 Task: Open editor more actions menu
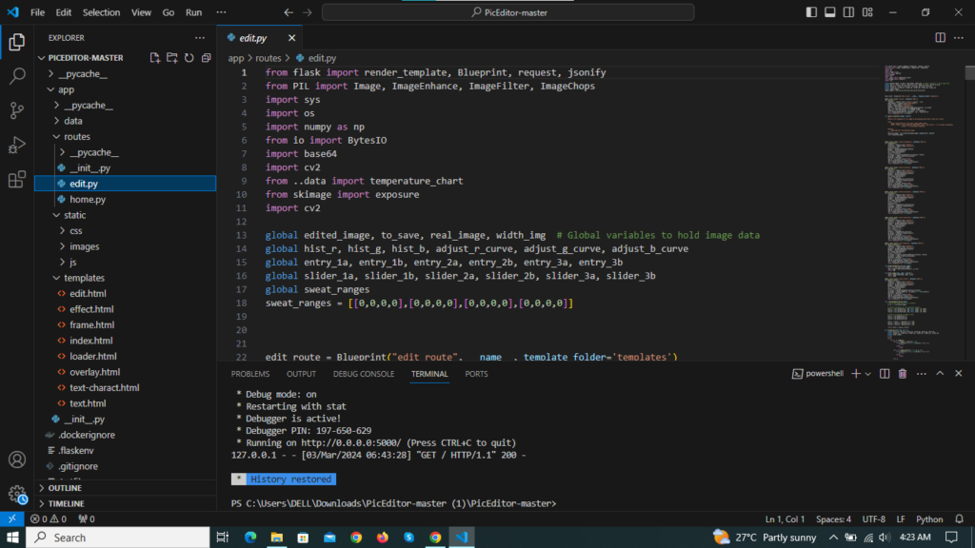point(959,38)
